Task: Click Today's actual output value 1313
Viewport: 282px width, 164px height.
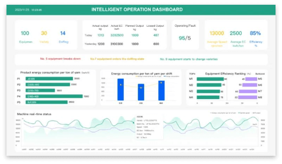Action: [101, 35]
